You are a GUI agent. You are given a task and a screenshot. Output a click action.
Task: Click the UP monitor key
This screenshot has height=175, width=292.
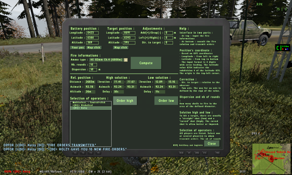pyautogui.click(x=189, y=153)
